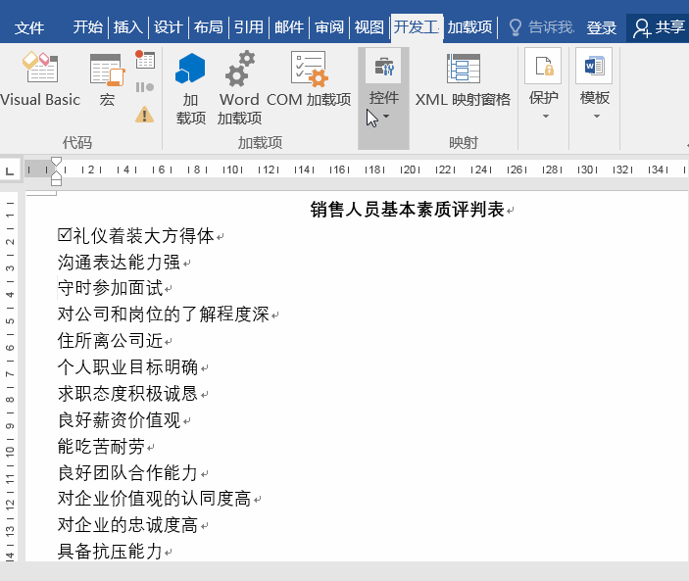This screenshot has width=689, height=581.
Task: Open the 宏 (Macros) dialog
Action: [107, 79]
